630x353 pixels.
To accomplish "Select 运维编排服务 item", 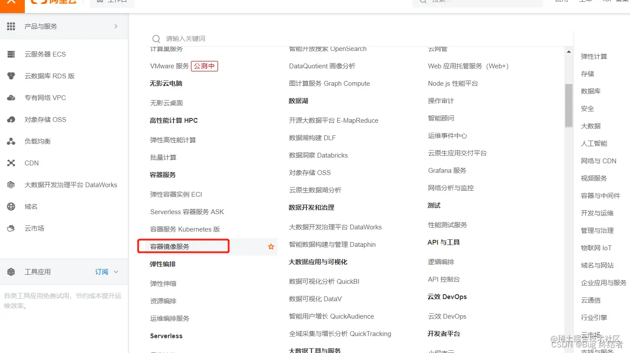I will 170,319.
